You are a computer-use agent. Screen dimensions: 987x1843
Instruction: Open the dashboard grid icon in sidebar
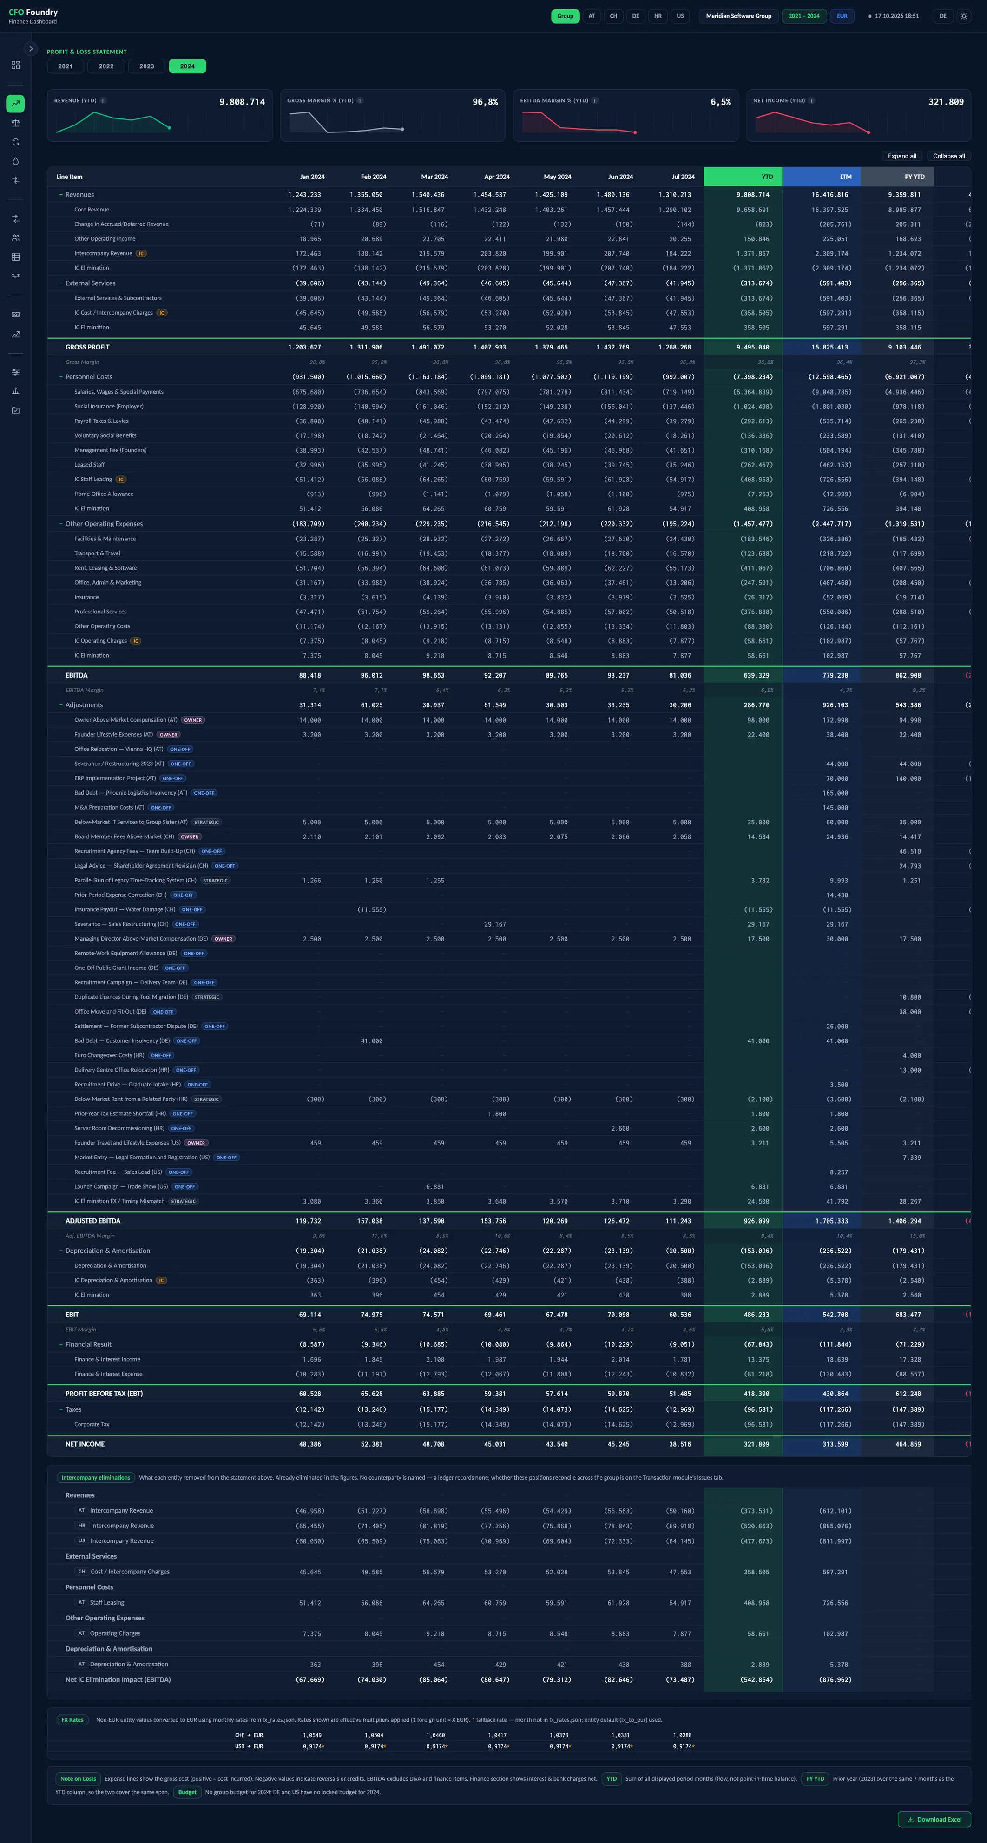click(15, 65)
